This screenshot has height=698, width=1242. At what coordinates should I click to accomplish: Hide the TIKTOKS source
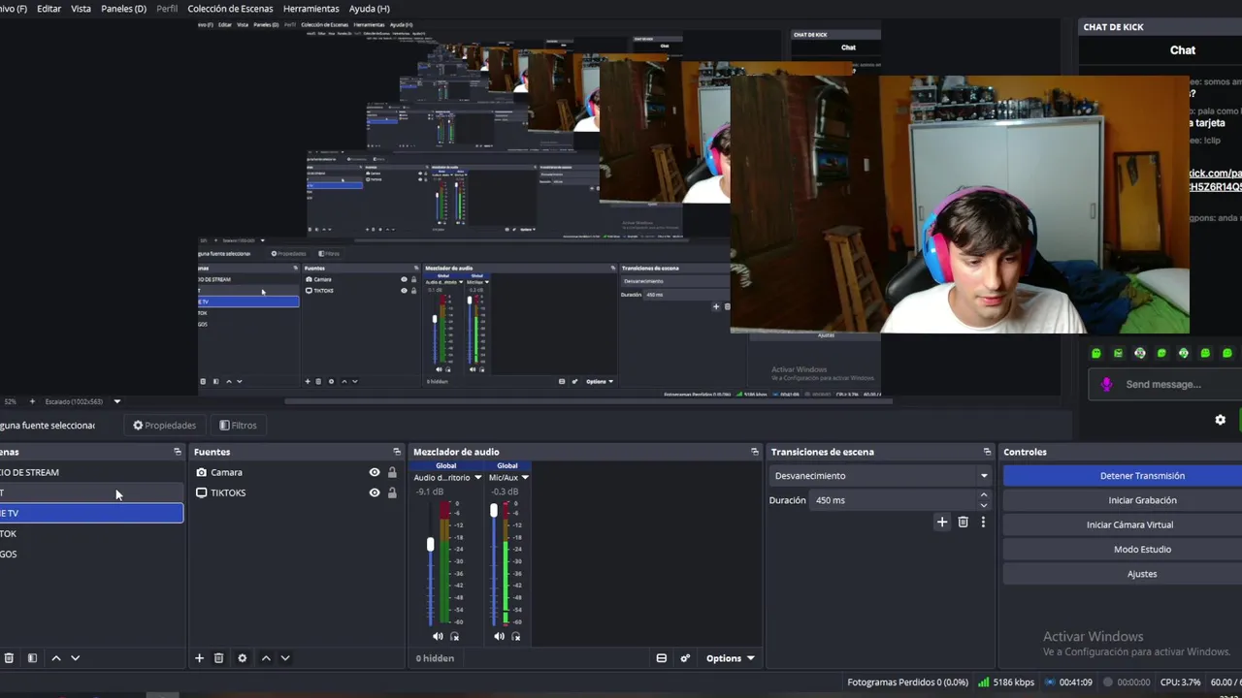pyautogui.click(x=375, y=492)
